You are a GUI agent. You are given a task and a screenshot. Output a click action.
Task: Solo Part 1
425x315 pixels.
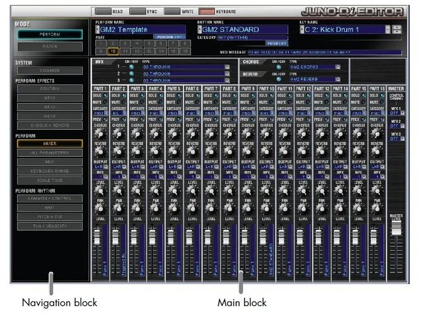pos(105,96)
